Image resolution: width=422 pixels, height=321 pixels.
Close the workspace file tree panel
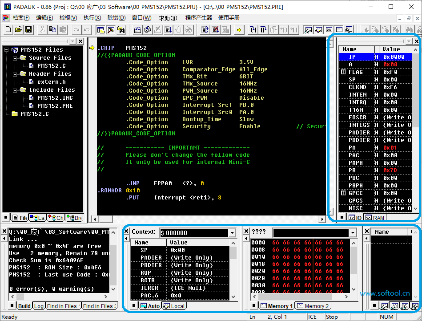point(80,41)
